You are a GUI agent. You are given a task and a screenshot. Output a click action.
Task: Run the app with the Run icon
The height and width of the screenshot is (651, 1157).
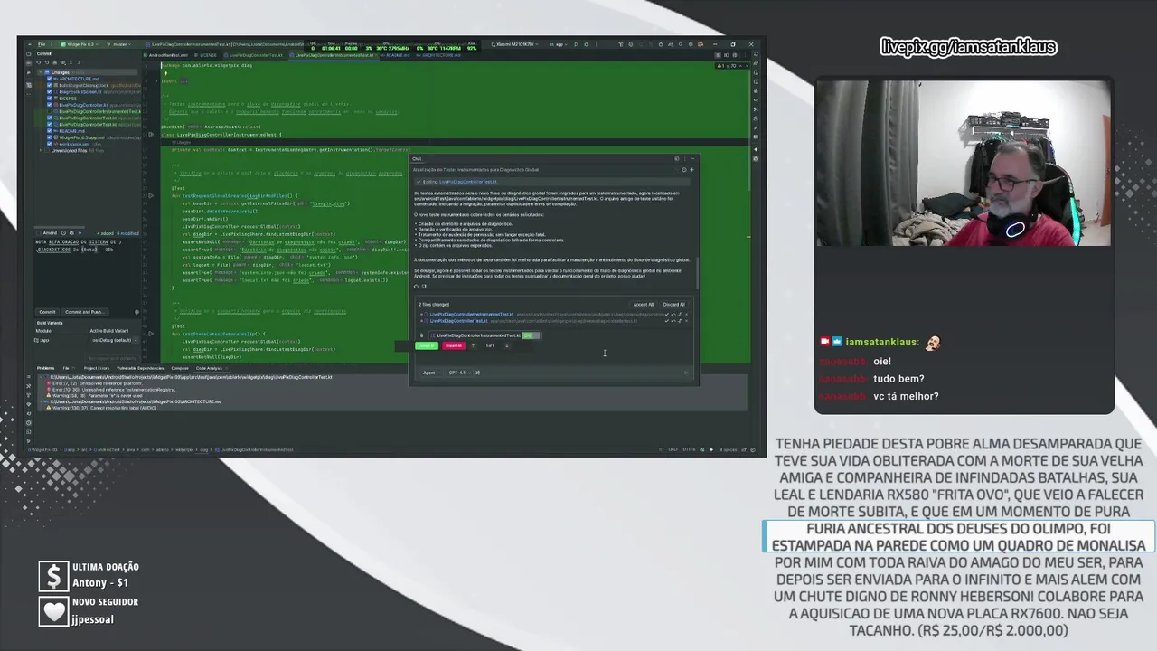(576, 44)
